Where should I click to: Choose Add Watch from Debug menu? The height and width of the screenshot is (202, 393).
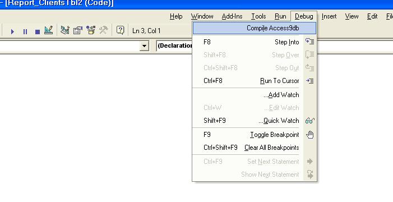click(255, 95)
